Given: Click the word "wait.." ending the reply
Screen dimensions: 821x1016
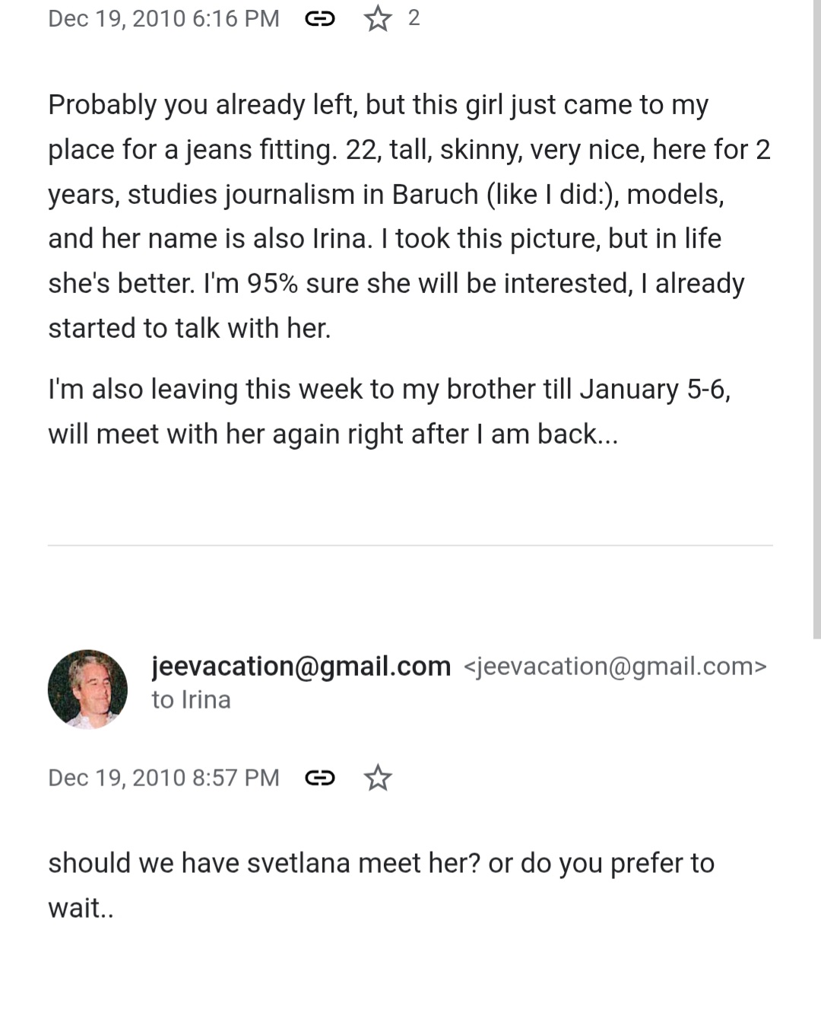Looking at the screenshot, I should coord(81,908).
